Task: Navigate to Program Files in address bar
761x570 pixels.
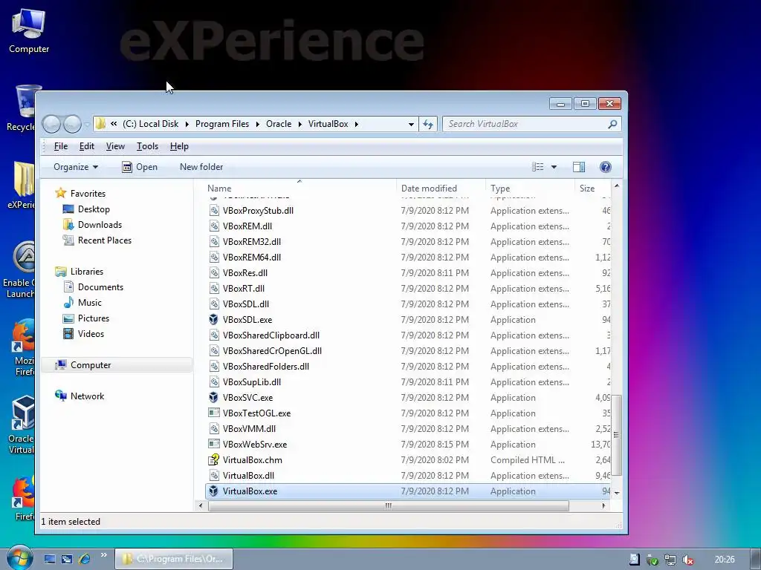Action: coord(222,124)
